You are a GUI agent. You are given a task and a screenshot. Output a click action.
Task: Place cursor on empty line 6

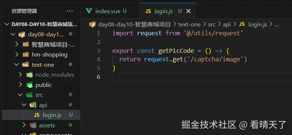click(x=202, y=77)
